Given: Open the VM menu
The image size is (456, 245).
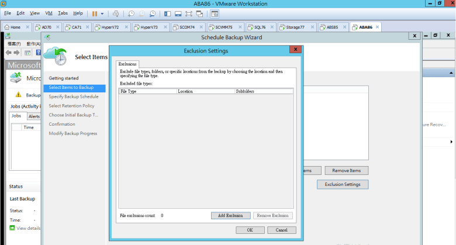Looking at the screenshot, I should 49,13.
